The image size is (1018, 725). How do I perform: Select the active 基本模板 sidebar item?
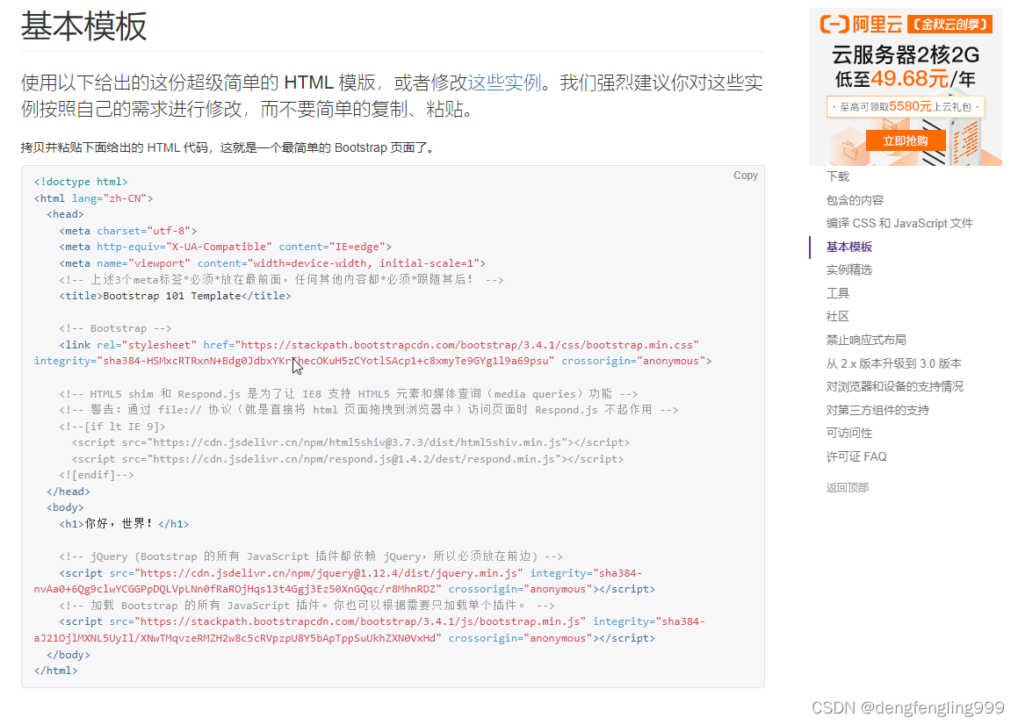point(848,247)
